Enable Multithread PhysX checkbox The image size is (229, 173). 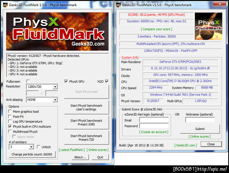point(10,131)
